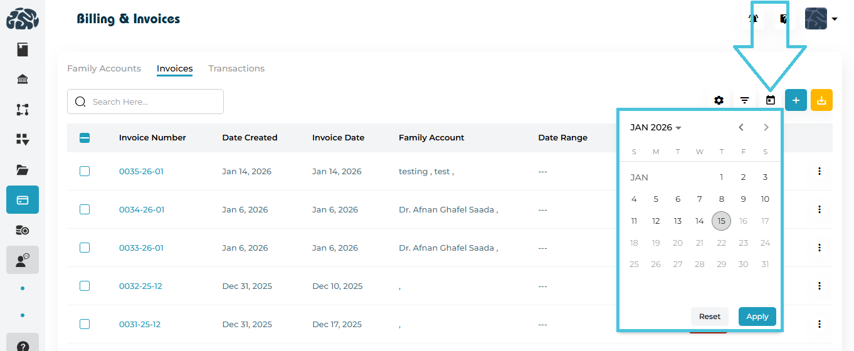Image resolution: width=854 pixels, height=351 pixels.
Task: Switch to the Family Accounts tab
Action: click(104, 68)
